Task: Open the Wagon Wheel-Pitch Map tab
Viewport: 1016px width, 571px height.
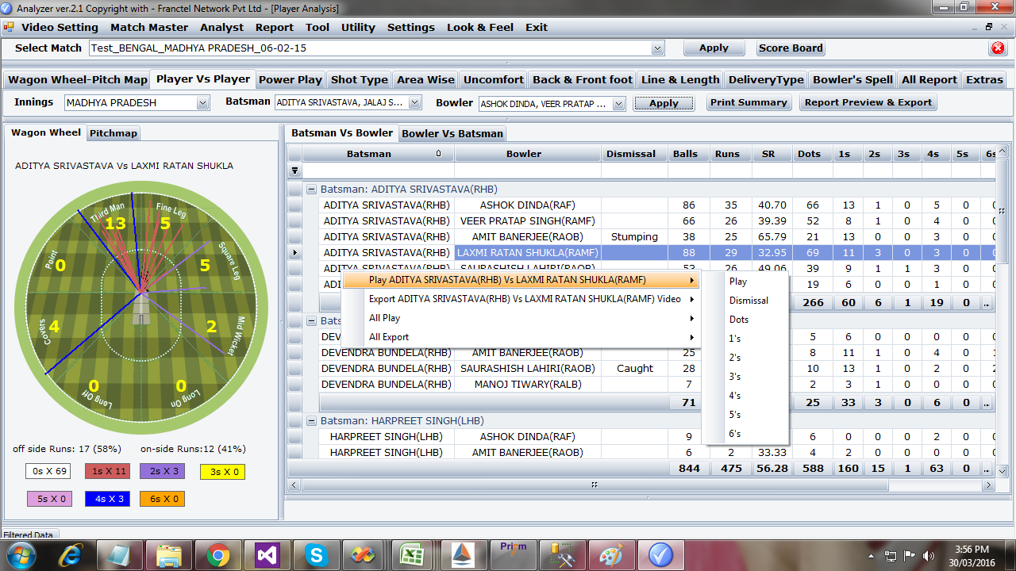Action: tap(78, 79)
